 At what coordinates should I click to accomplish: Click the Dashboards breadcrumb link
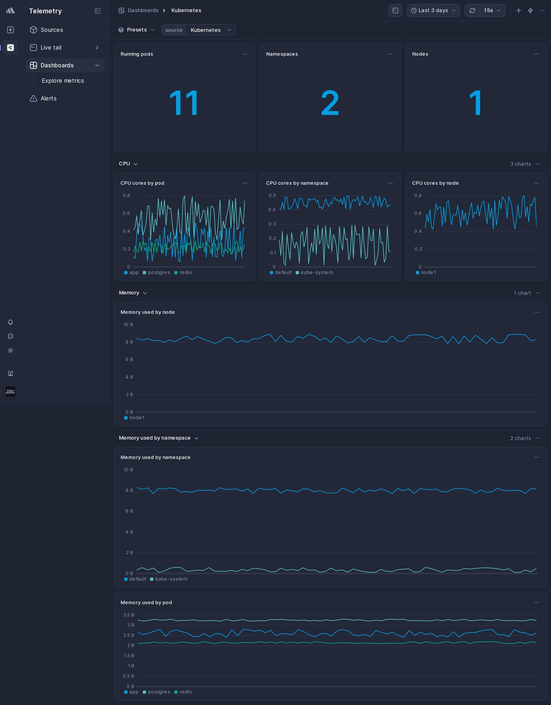coord(143,10)
